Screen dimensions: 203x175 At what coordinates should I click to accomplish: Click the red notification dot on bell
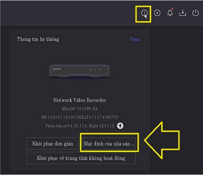(x=172, y=9)
